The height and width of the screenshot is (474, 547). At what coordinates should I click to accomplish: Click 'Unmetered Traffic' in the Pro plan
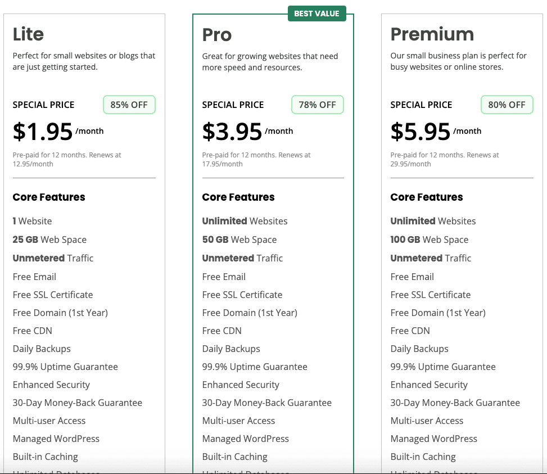click(242, 258)
